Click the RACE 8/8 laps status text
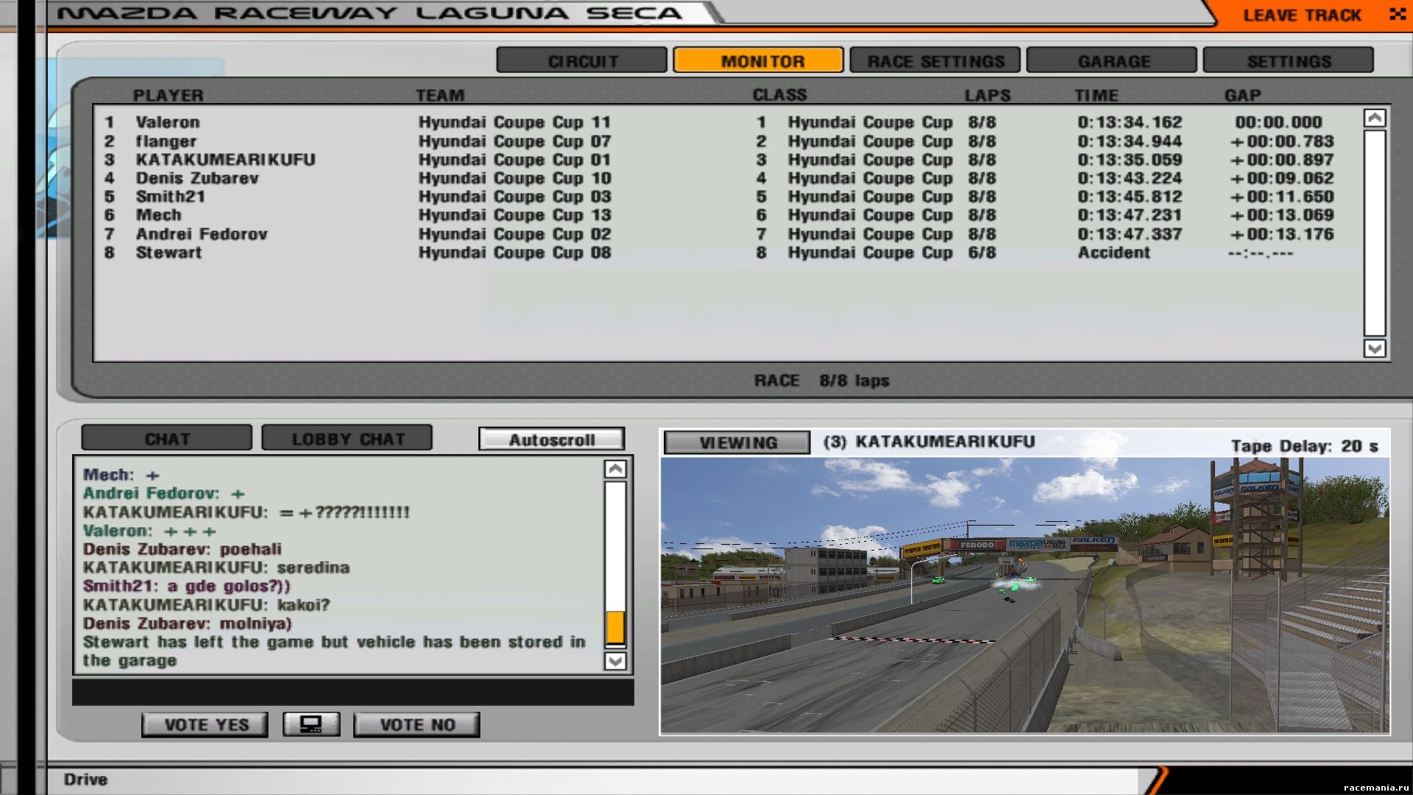This screenshot has width=1413, height=795. click(821, 381)
